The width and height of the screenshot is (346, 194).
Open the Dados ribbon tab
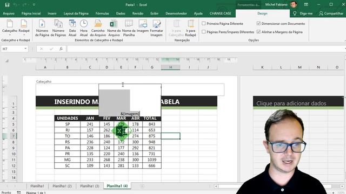pyautogui.click(x=121, y=13)
